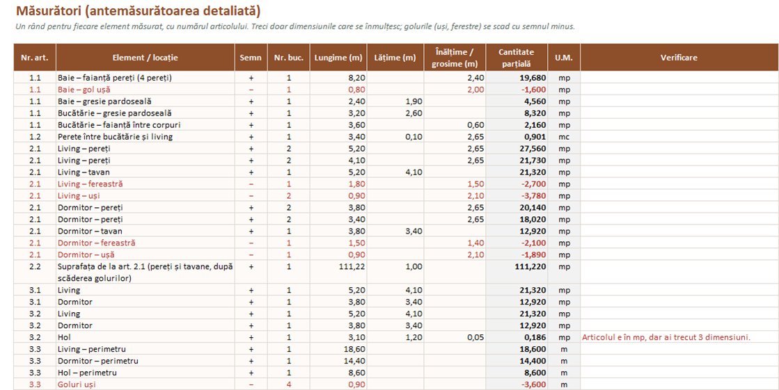Select cell 'Goluri uși'
Screen dimensions: 779x390
pos(145,384)
